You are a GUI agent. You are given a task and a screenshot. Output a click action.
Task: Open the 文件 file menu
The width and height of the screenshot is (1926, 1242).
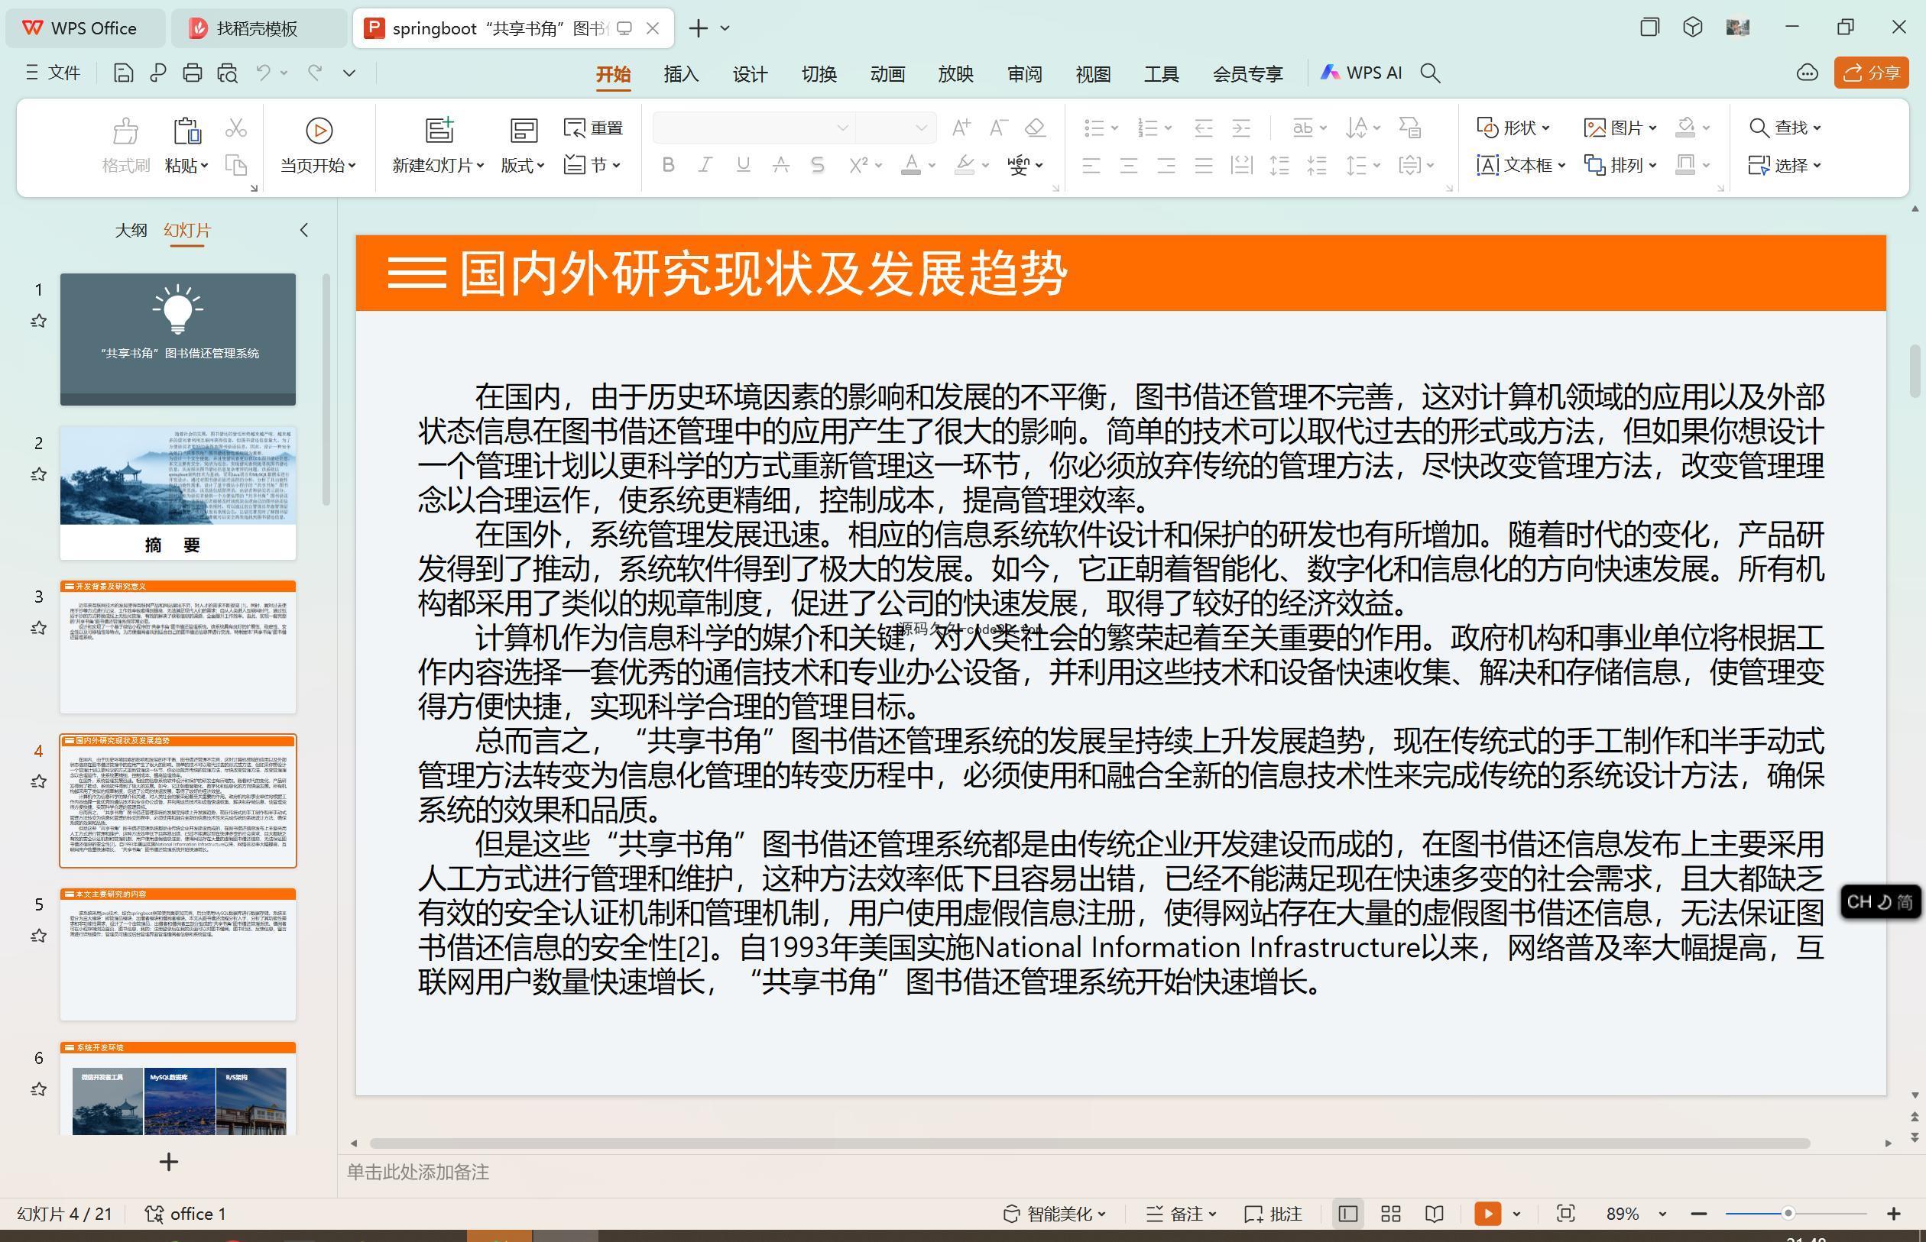pos(53,73)
